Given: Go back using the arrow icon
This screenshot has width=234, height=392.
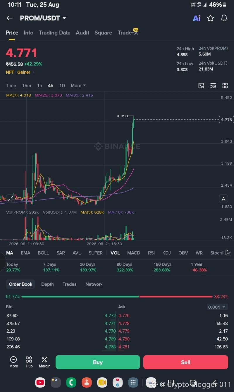Looking at the screenshot, I should click(x=10, y=18).
